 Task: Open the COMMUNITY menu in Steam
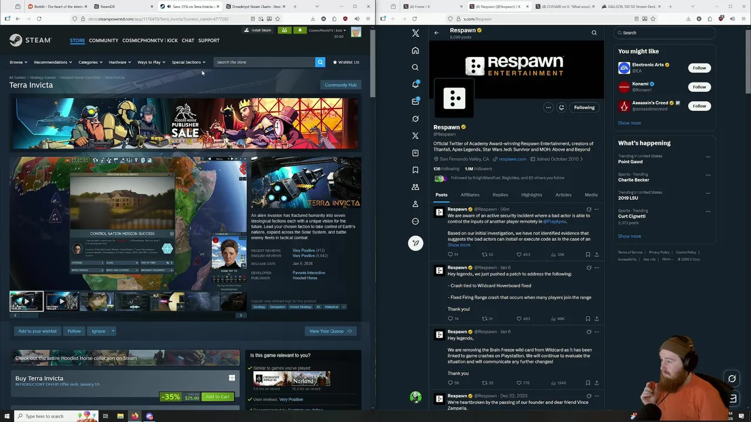click(104, 40)
